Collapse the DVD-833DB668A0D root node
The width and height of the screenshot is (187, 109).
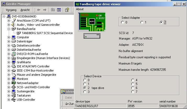4,16
